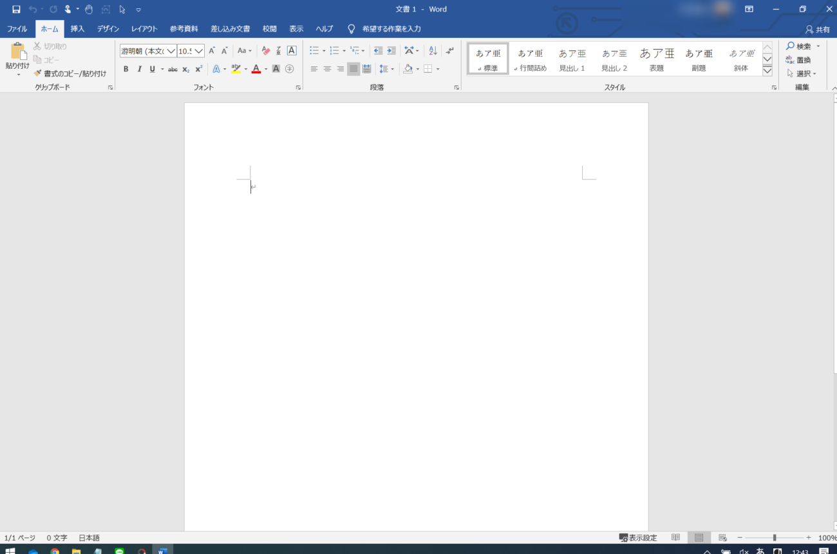Apply red font color button
Screen dimensions: 837x554
256,69
